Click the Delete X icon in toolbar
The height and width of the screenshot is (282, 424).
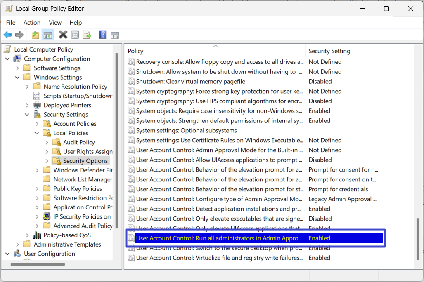click(63, 35)
